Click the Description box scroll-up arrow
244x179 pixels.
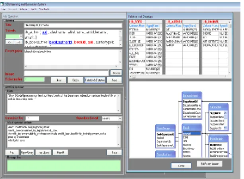(x=120, y=51)
